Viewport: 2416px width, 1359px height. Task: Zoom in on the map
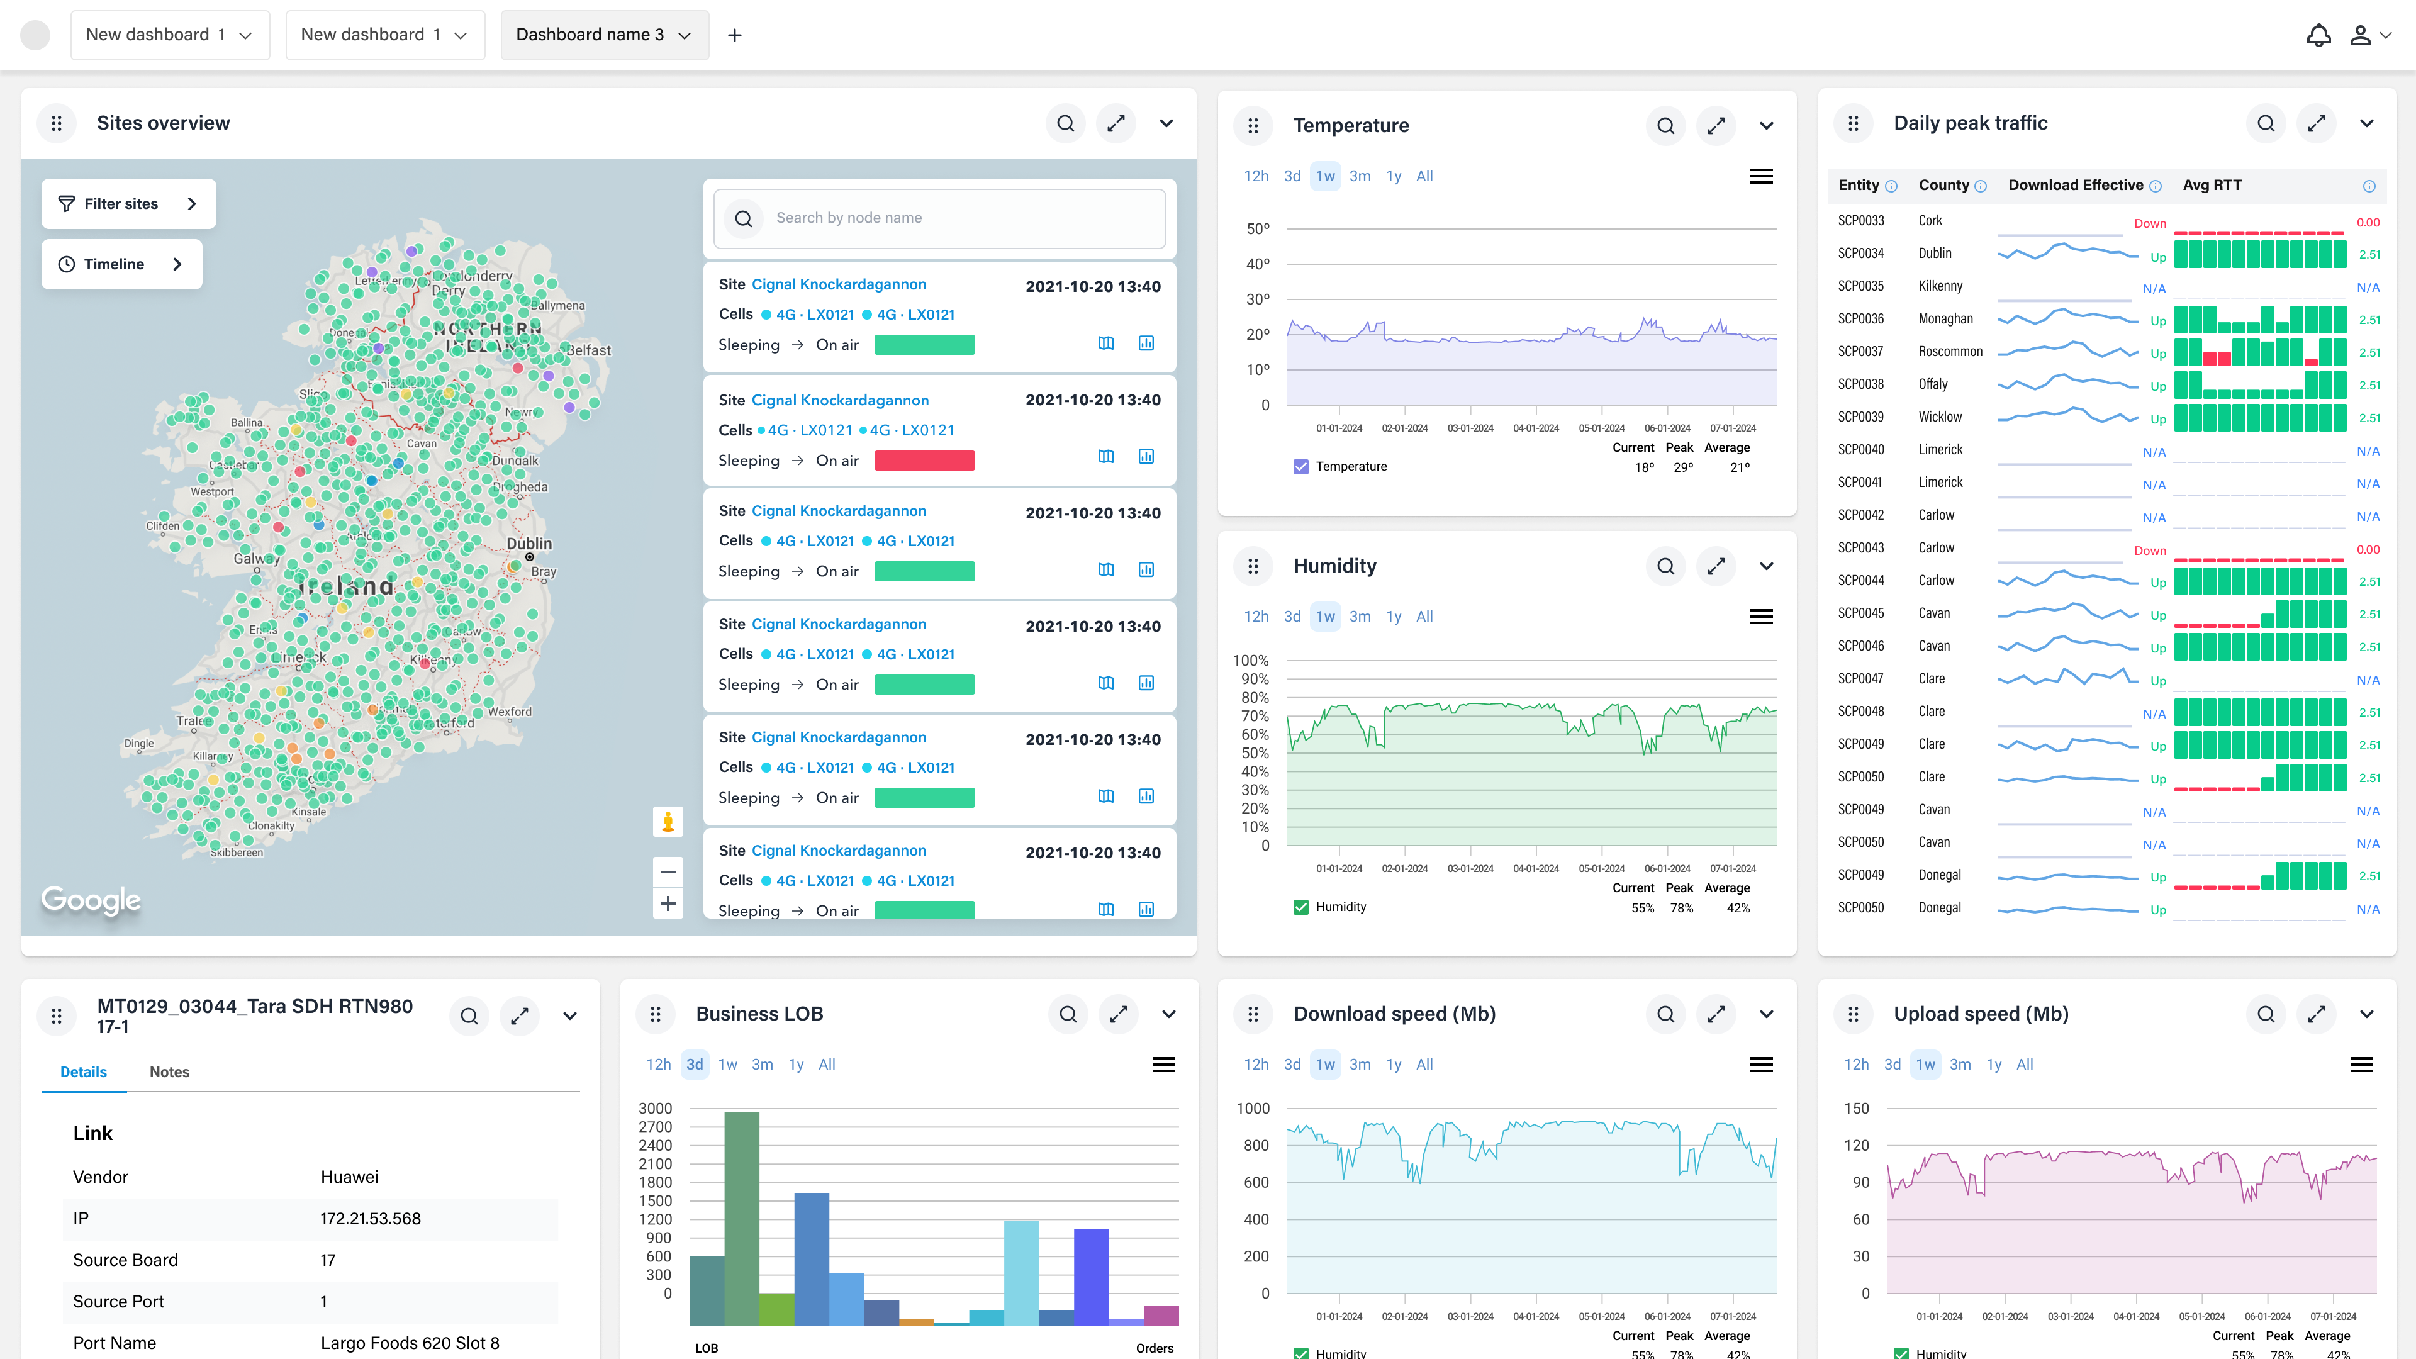coord(668,904)
